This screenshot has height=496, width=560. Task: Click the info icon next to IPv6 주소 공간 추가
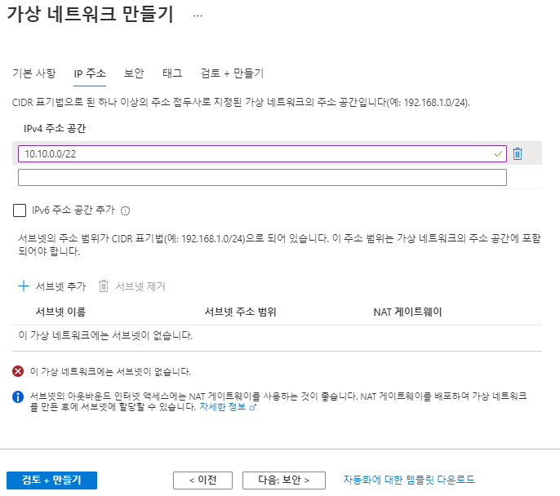click(x=126, y=211)
